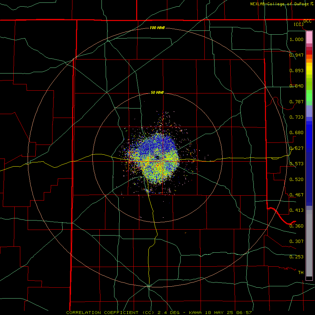This screenshot has width=315, height=315.
Task: Select the 0.840 legend value
Action: pos(296,86)
